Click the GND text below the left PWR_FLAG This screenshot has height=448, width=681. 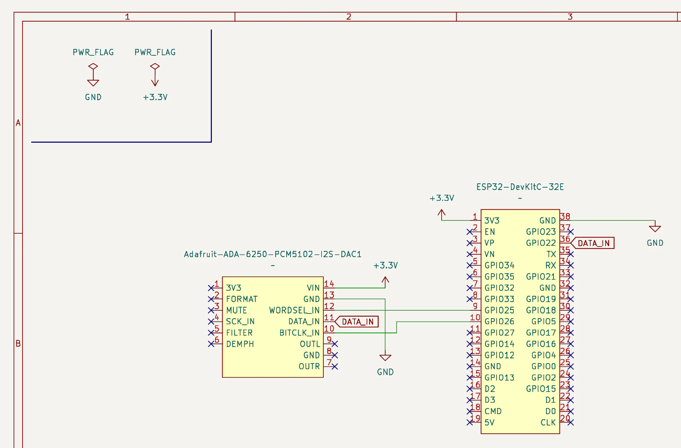point(93,97)
